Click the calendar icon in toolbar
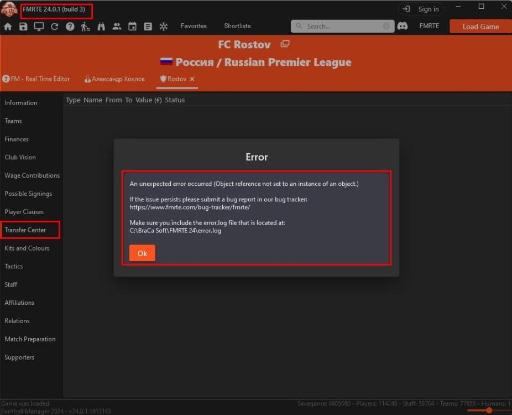Viewport: 512px width, 415px height. 132,27
